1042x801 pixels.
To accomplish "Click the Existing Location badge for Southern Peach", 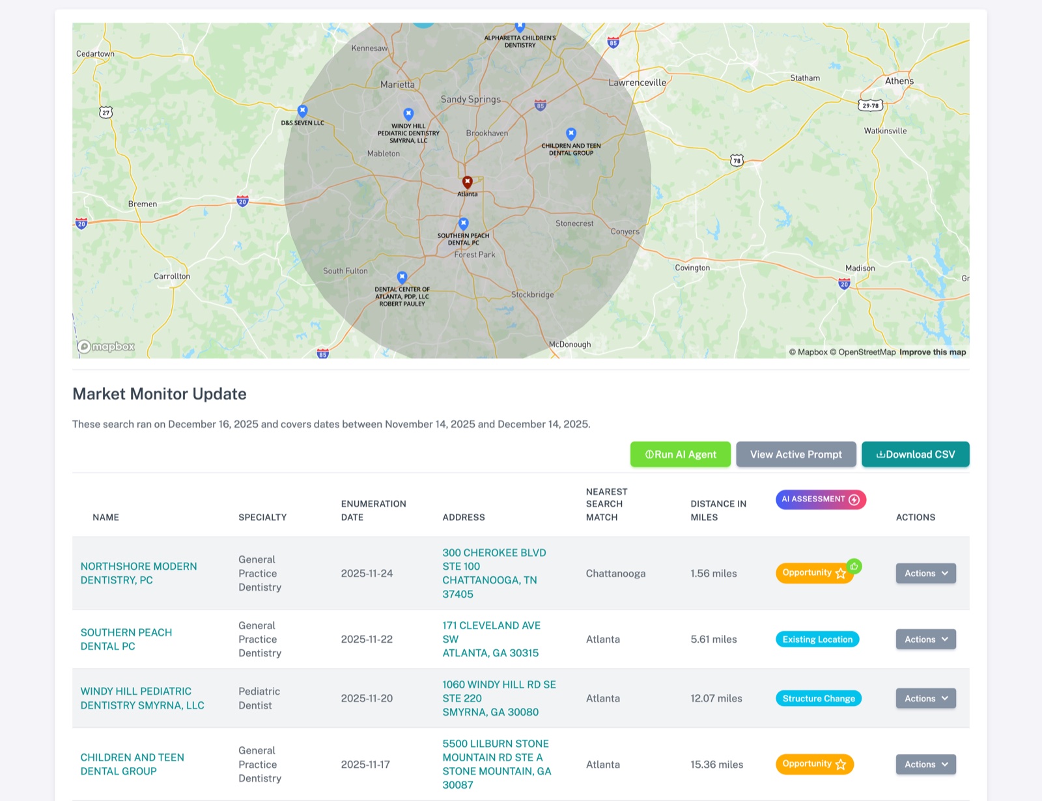I will (x=817, y=639).
